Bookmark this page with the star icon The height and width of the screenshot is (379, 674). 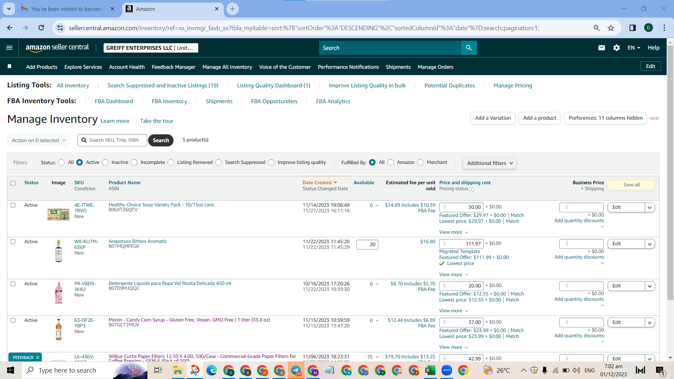tap(611, 28)
